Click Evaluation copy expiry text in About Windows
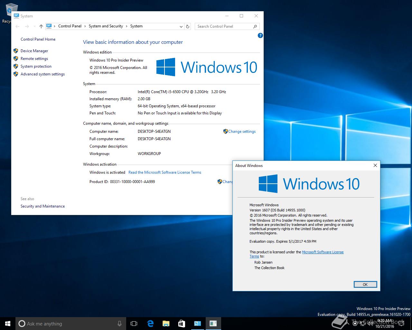Screen dimensions: 412x330 (x=283, y=241)
